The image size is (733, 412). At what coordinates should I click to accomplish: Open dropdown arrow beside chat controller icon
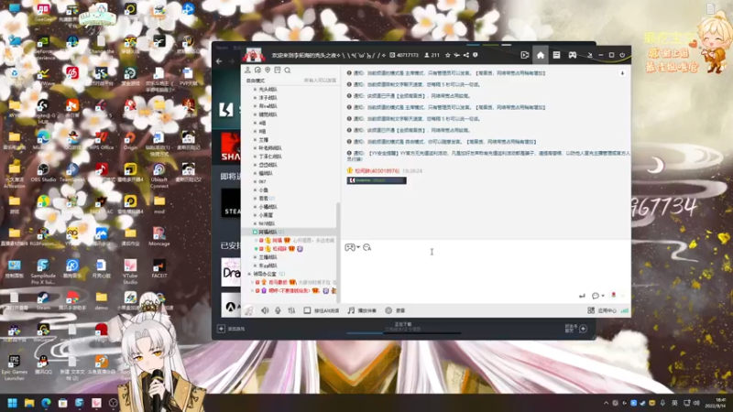point(358,247)
